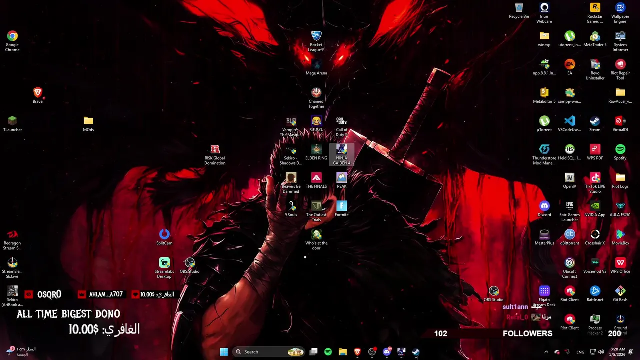Select the VSCodeUse... desktop shortcut

coord(570,123)
